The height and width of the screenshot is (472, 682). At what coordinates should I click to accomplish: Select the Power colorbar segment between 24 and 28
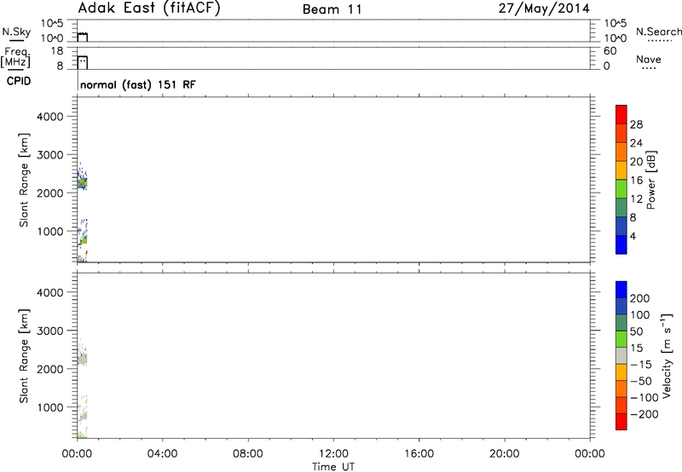pyautogui.click(x=621, y=133)
